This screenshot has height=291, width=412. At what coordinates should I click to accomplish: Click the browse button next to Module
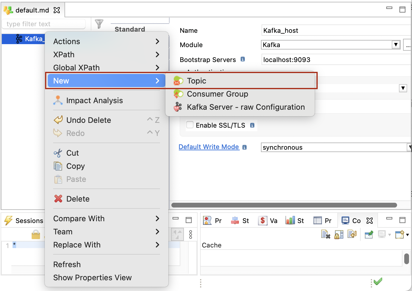tap(408, 45)
